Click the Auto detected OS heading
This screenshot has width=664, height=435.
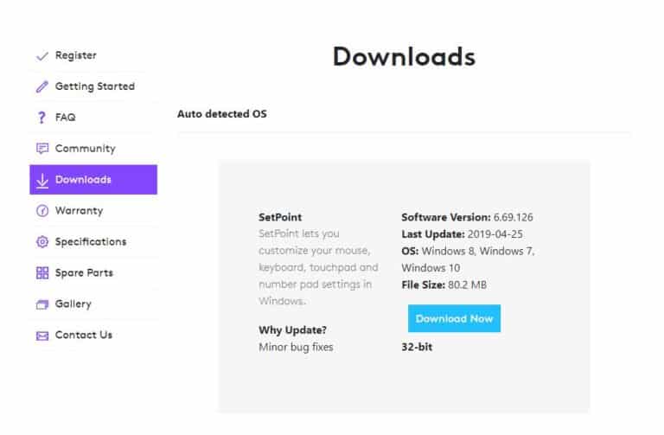tap(222, 113)
